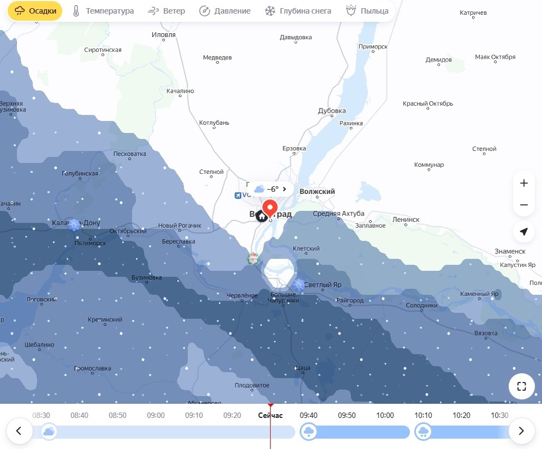
Task: Click the Ерзовка label
Action: 294,148
